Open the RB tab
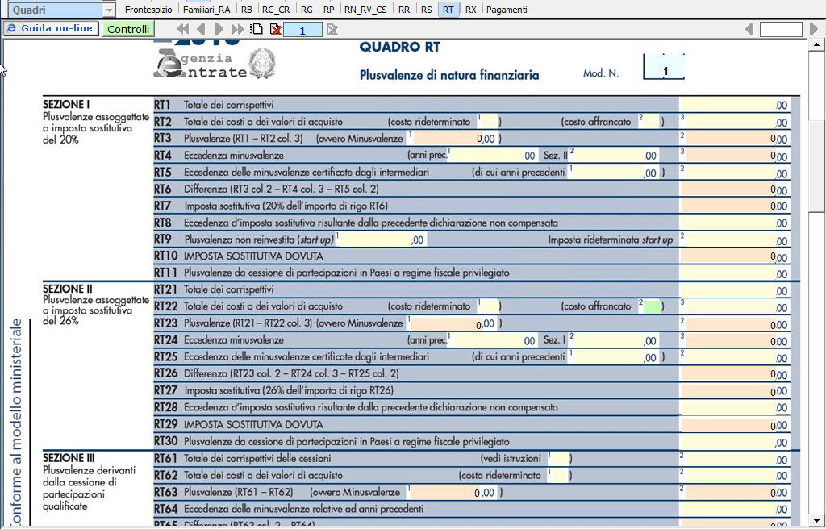 [x=246, y=10]
